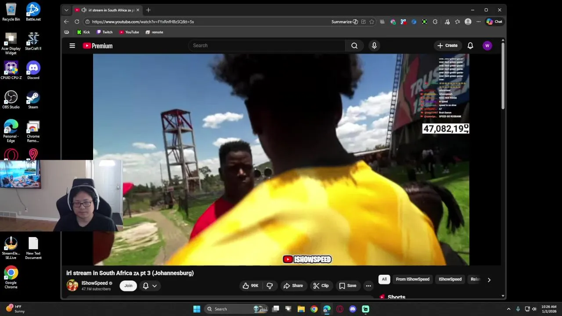The image size is (562, 316).
Task: Open the Steam desktop shortcut
Action: click(33, 100)
